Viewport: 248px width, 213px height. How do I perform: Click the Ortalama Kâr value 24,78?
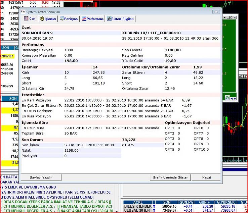coord(69,89)
